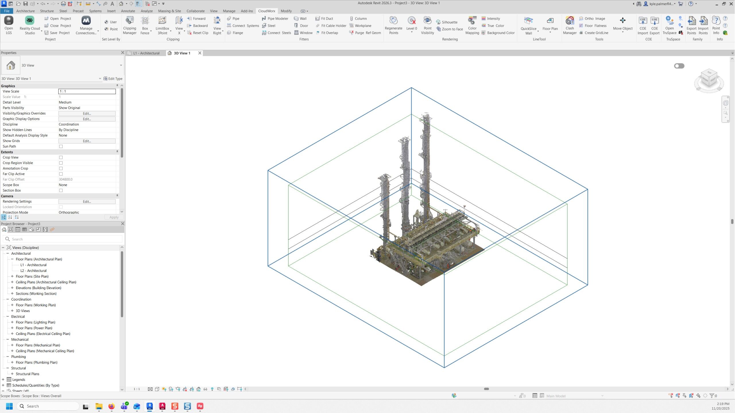Expand the 3D Views tree node

point(12,311)
